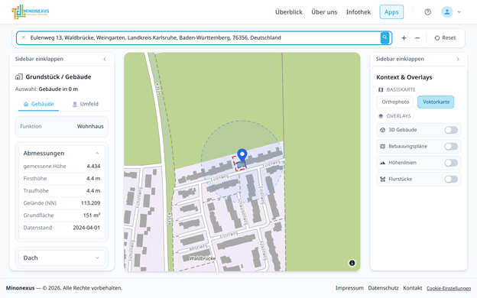Click the Datenstand value 2024-04-01
The height and width of the screenshot is (298, 477).
click(86, 228)
